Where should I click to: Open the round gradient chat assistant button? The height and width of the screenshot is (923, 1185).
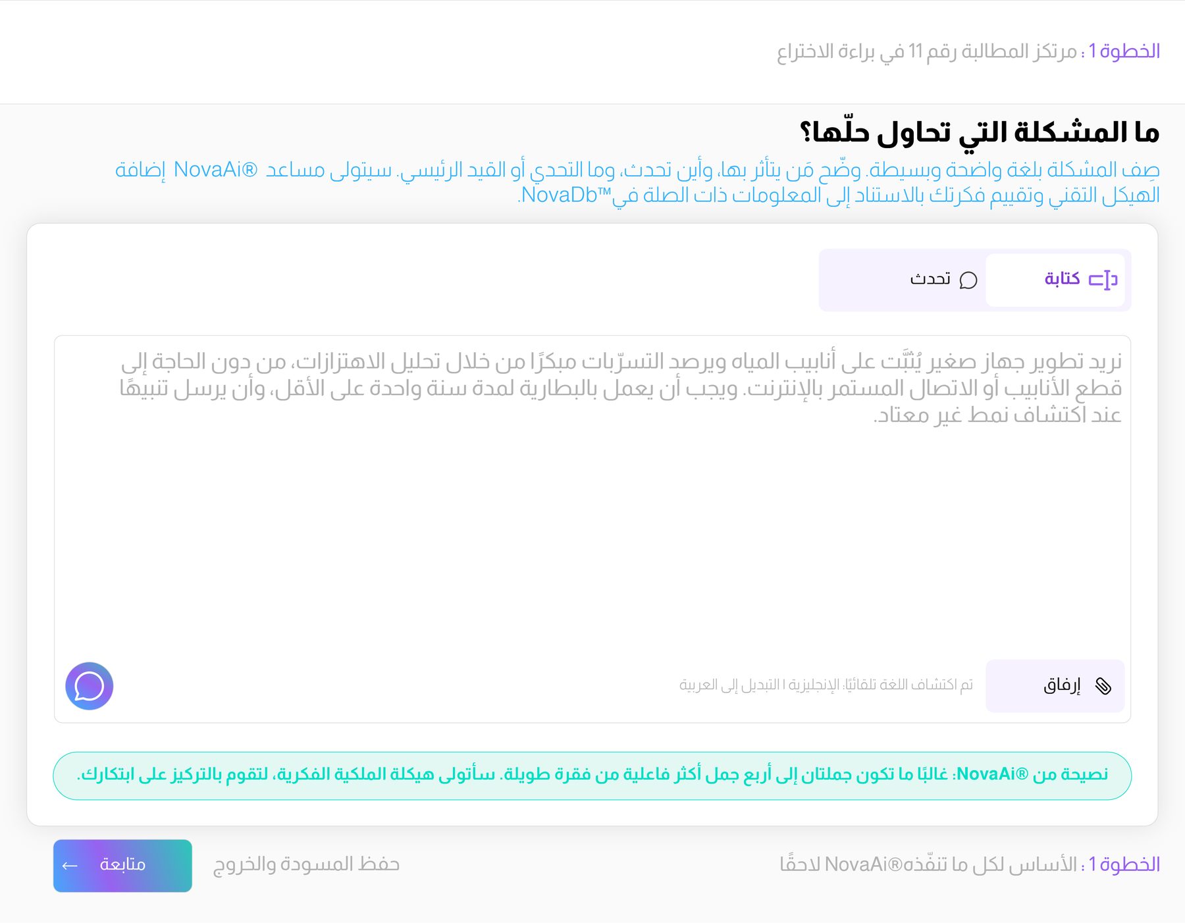[90, 686]
